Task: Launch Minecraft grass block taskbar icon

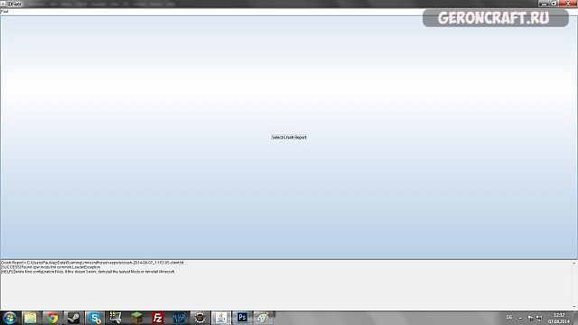Action: tap(136, 318)
